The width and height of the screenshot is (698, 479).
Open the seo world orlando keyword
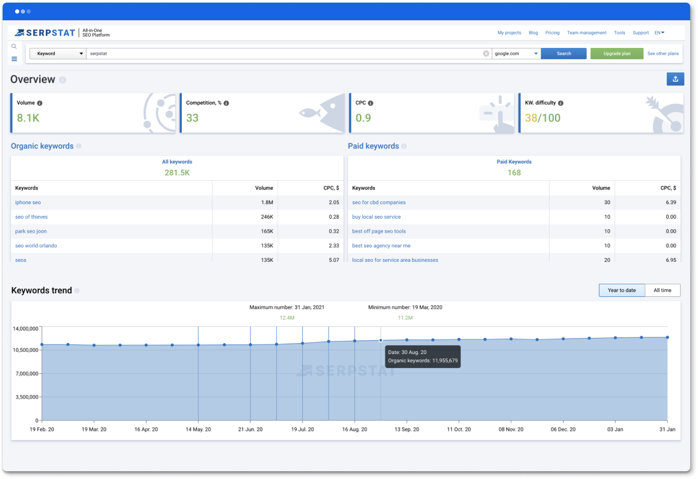tap(36, 246)
